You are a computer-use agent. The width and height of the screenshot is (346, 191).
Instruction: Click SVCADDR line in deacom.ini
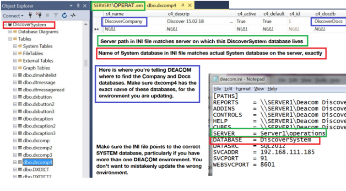click(x=264, y=152)
